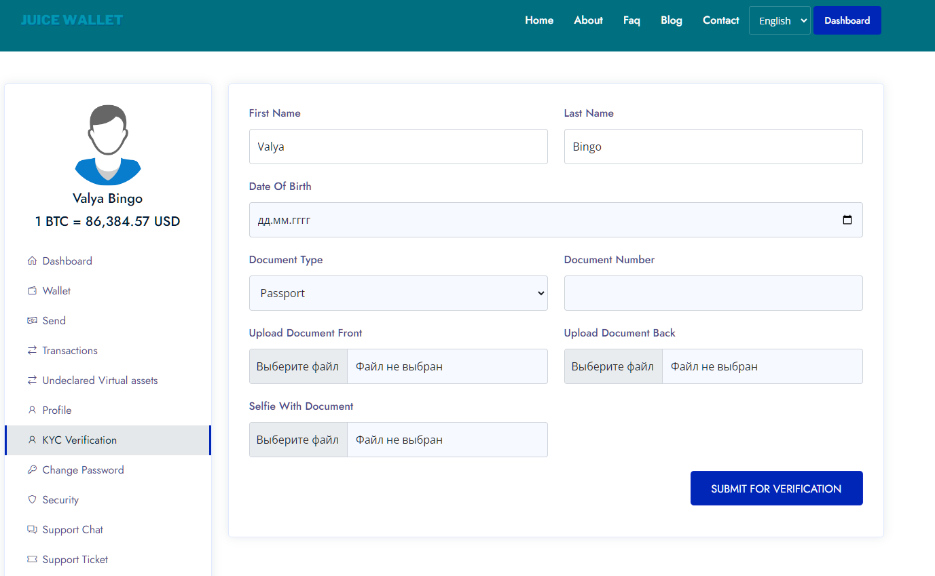Click the 'Файл не выбран' text for Document Front
This screenshot has height=576, width=935.
(x=399, y=366)
